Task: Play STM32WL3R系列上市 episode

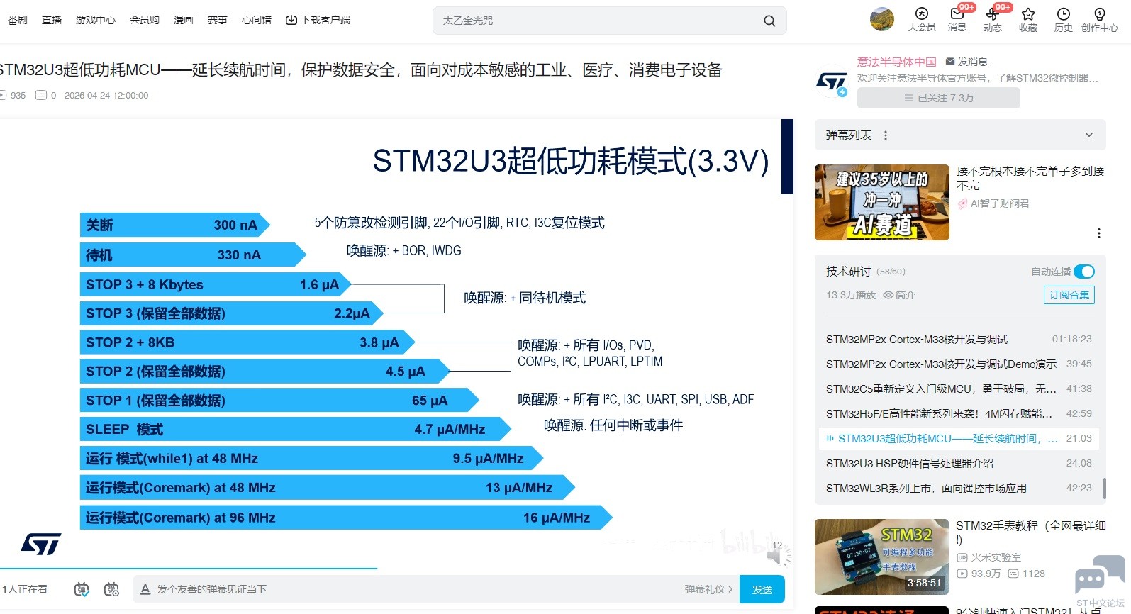Action: tap(959, 489)
